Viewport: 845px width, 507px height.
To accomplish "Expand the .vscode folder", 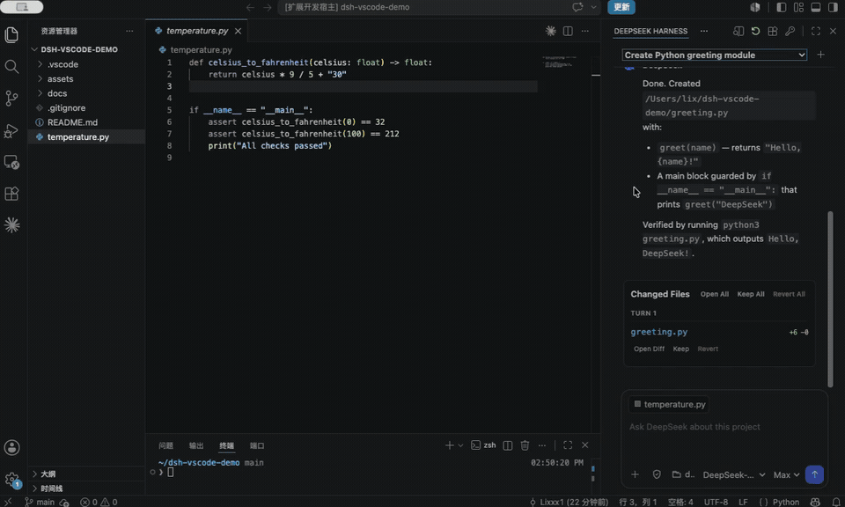I will 62,64.
